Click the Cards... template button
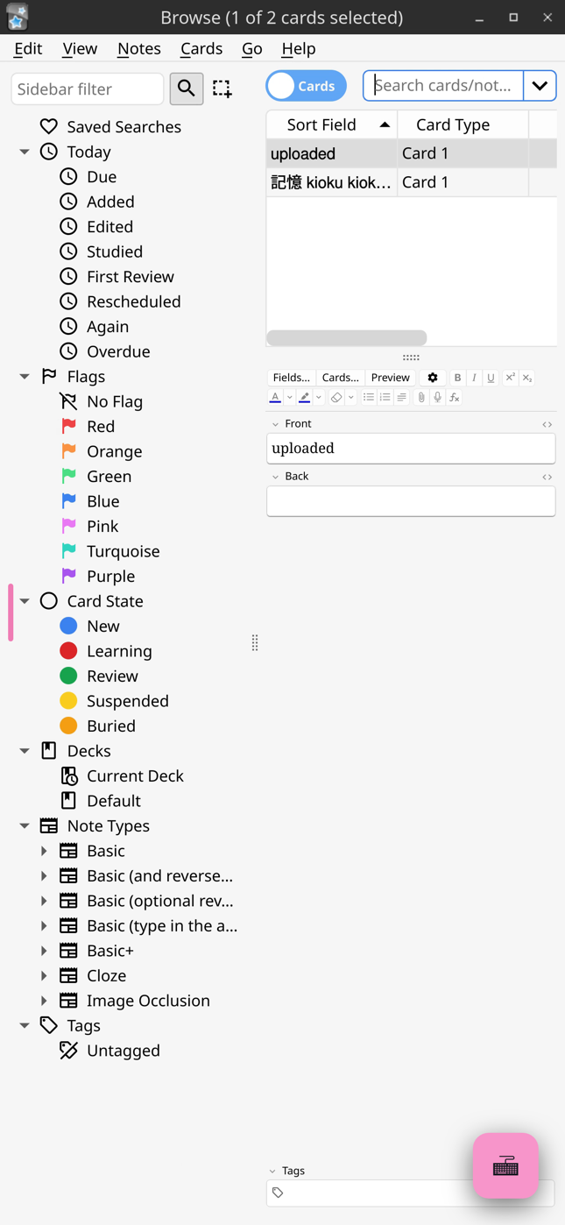The image size is (565, 1225). 341,378
